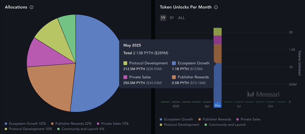Switch to the ALL time range
This screenshot has height=134, width=305.
(x=181, y=18)
